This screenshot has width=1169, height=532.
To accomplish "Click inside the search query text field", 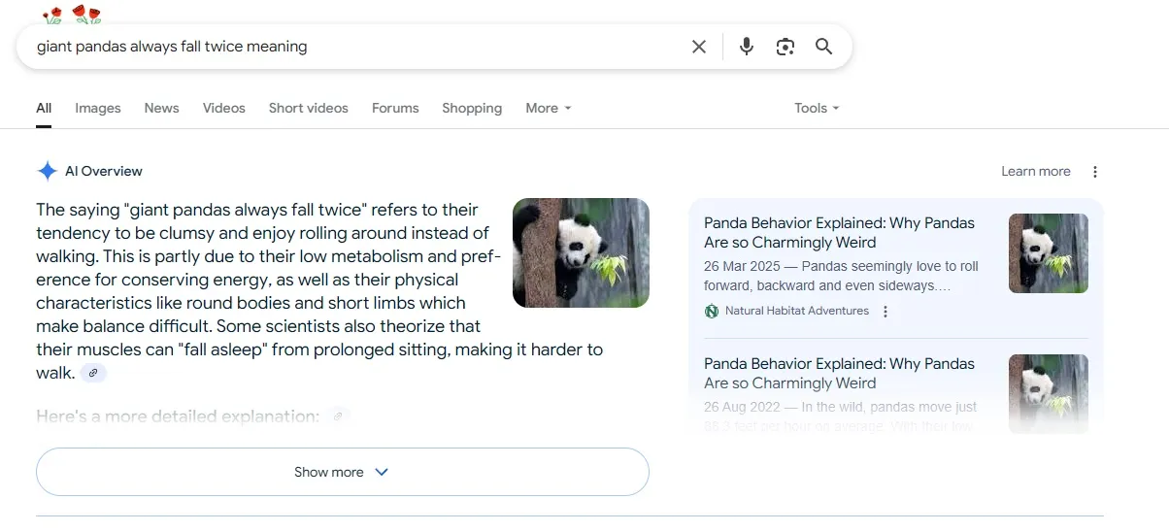I will point(350,47).
